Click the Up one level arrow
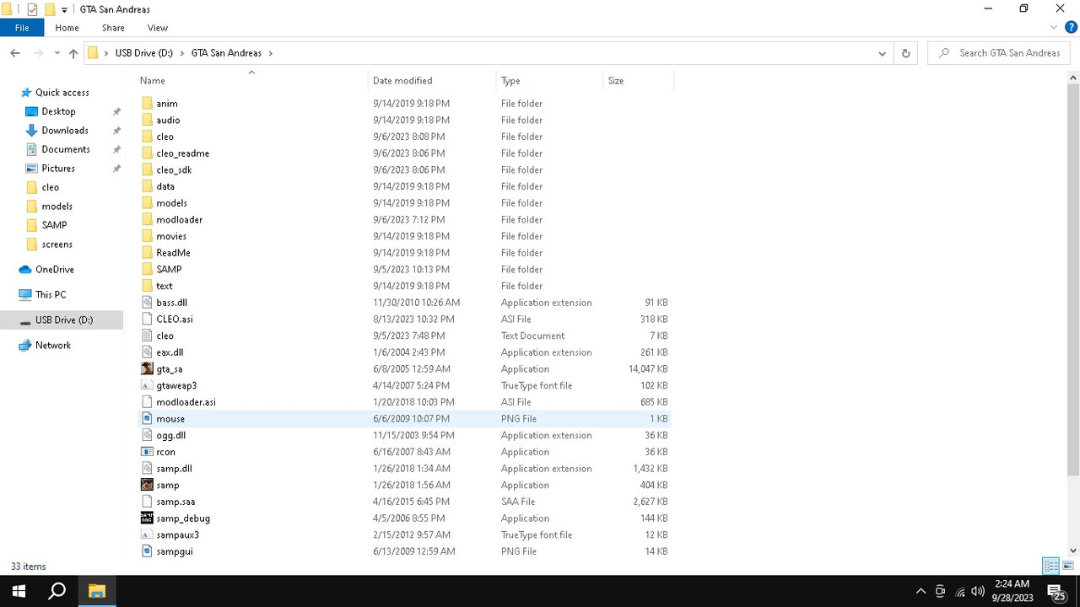1080x607 pixels. click(x=73, y=53)
